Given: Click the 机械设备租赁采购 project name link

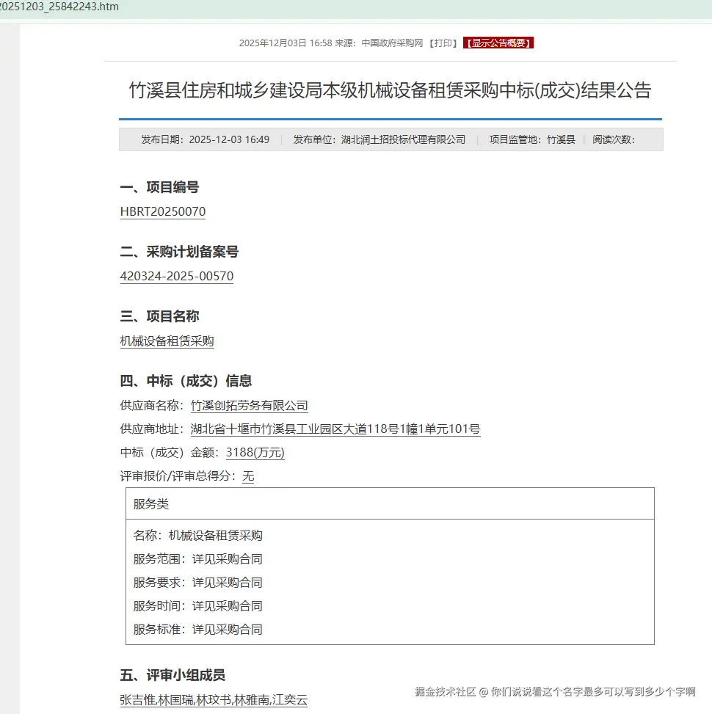Looking at the screenshot, I should pyautogui.click(x=167, y=341).
